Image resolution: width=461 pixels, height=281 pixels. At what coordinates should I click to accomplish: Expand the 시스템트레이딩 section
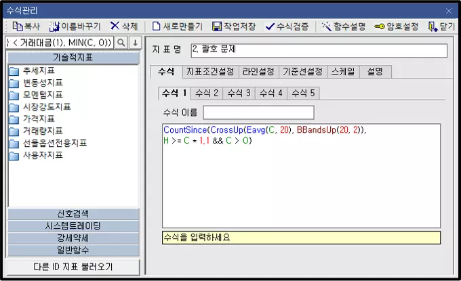(73, 225)
